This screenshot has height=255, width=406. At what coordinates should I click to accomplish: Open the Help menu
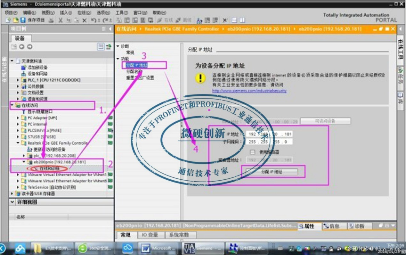[x=159, y=12]
